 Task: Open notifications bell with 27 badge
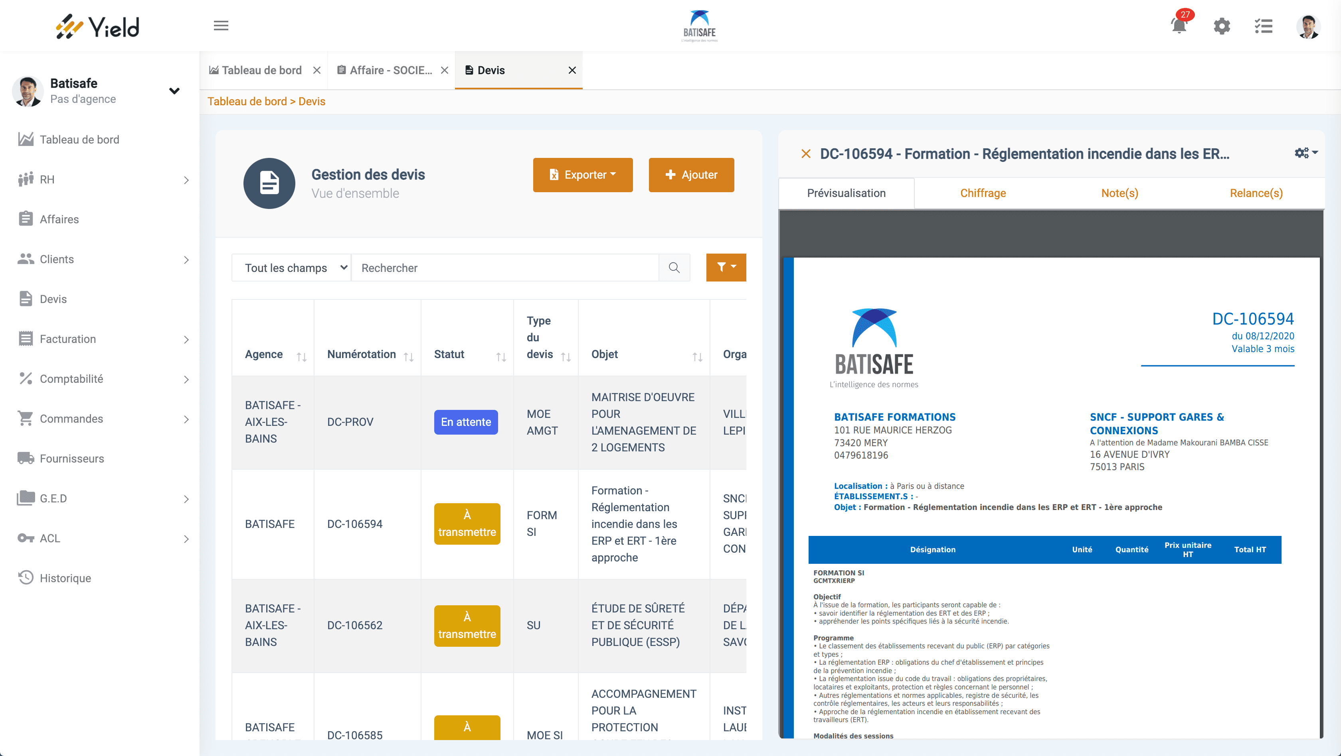click(x=1179, y=25)
